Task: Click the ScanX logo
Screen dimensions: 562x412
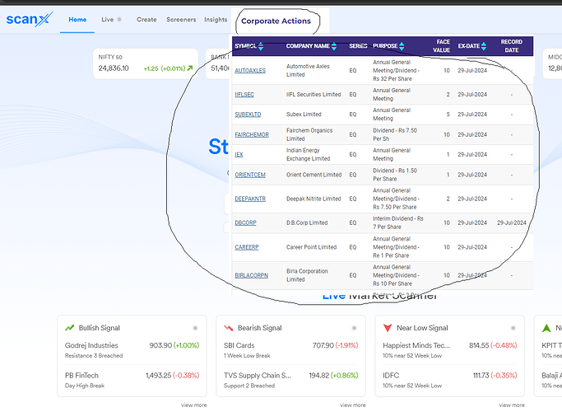Action: click(x=30, y=19)
